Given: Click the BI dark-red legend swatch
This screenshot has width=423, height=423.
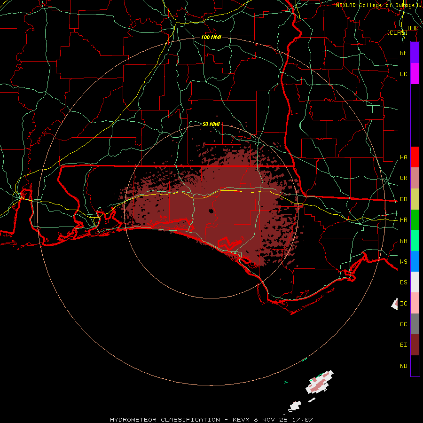Looking at the screenshot, I should pyautogui.click(x=415, y=345).
